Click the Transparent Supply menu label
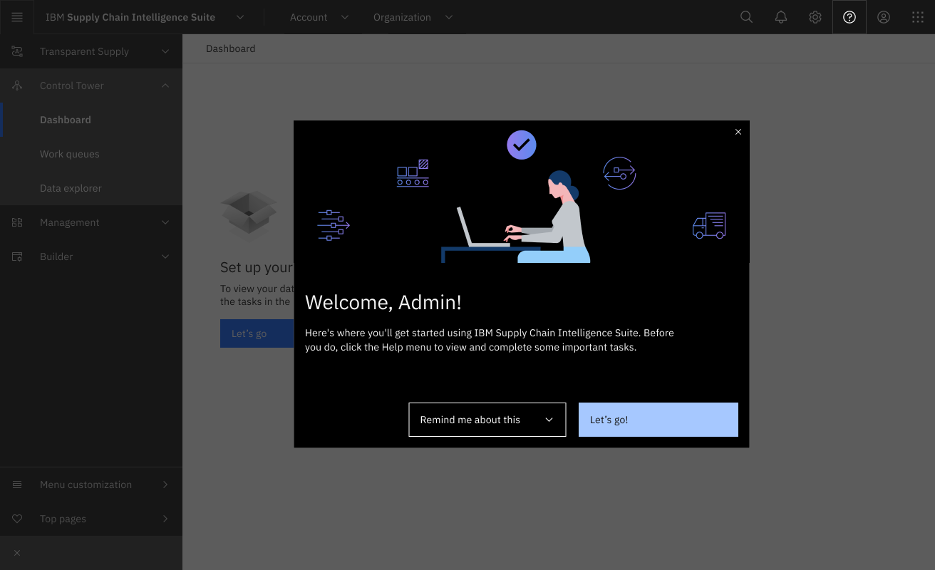Image resolution: width=935 pixels, height=570 pixels. [x=84, y=51]
